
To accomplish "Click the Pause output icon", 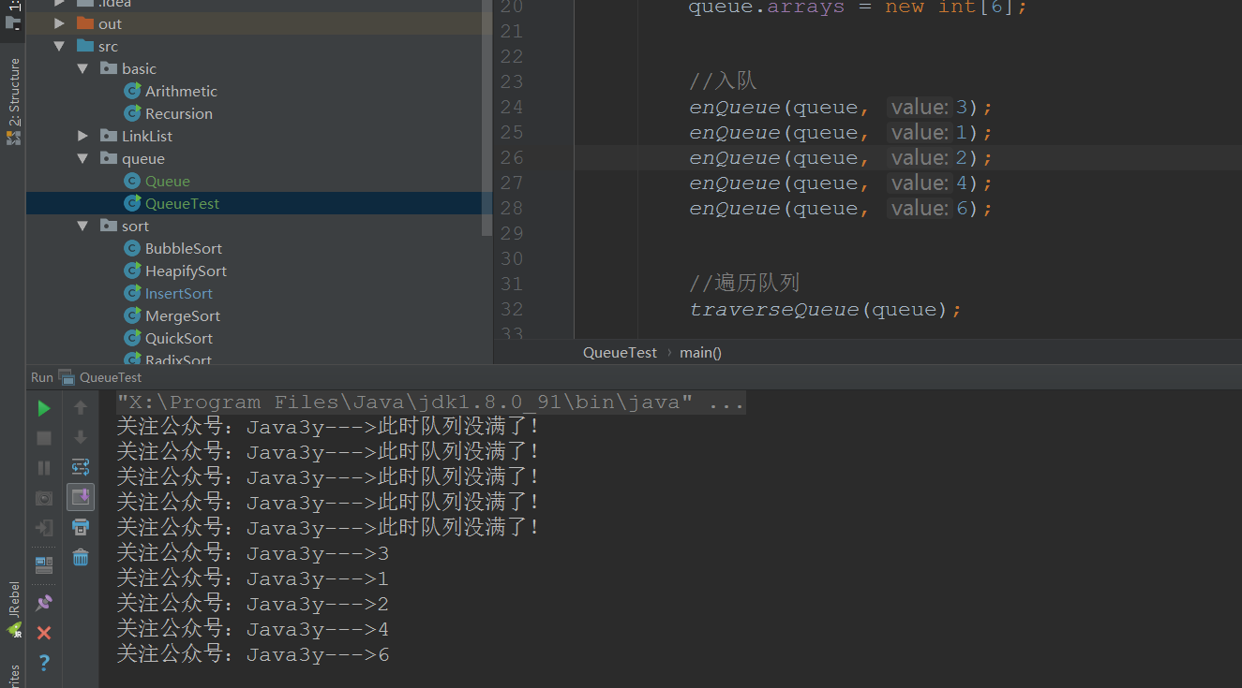I will (44, 468).
